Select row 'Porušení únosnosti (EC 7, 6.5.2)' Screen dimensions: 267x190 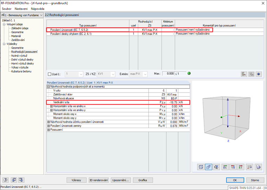155,30
